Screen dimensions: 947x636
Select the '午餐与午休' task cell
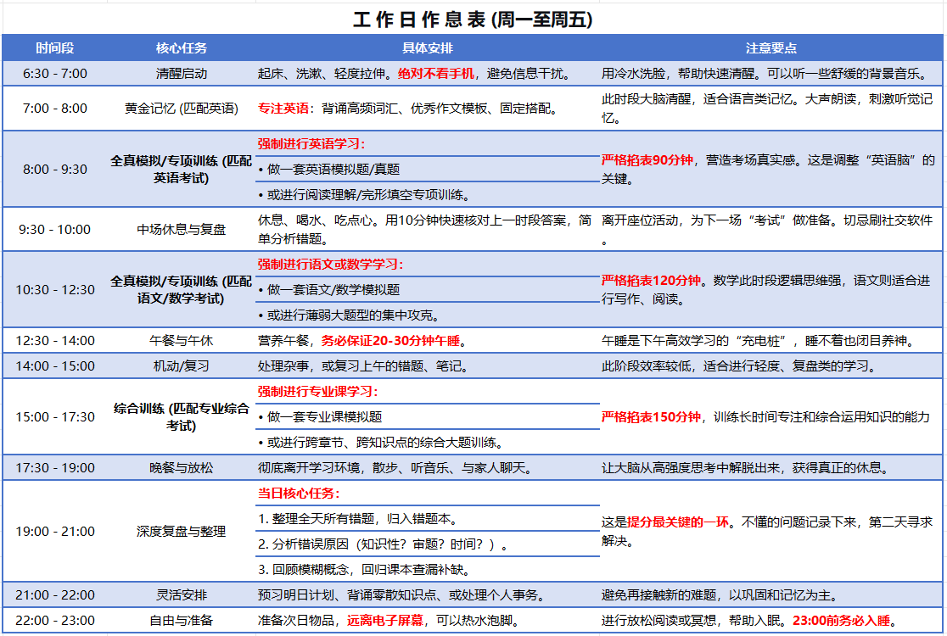coord(182,341)
